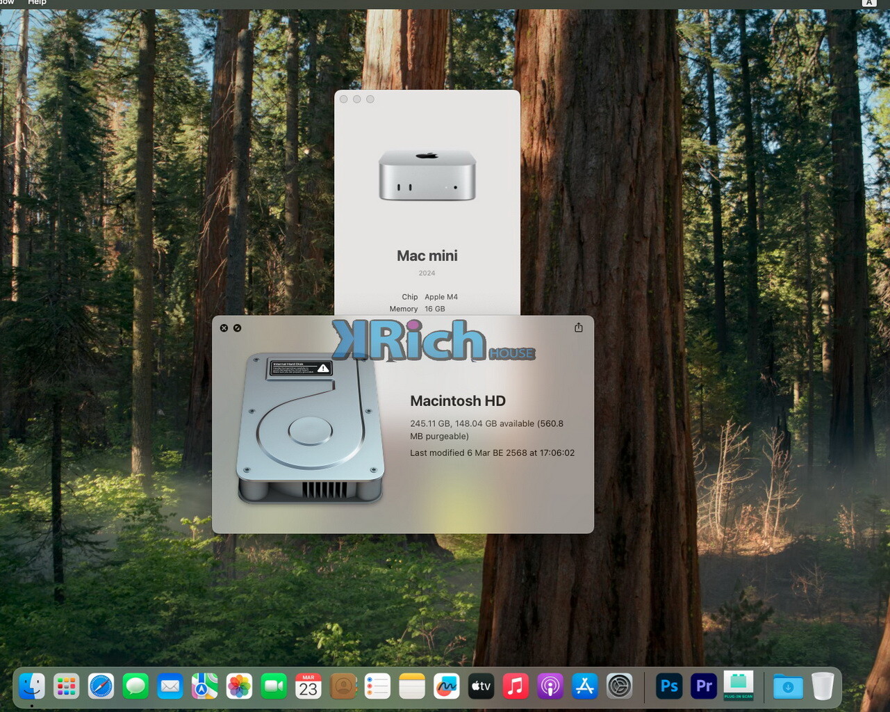This screenshot has width=890, height=712.
Task: Open Messages app in the Dock
Action: coord(135,686)
